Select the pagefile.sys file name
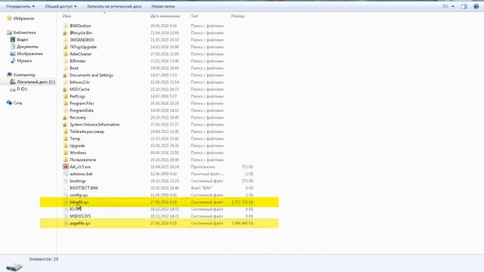 (x=80, y=224)
